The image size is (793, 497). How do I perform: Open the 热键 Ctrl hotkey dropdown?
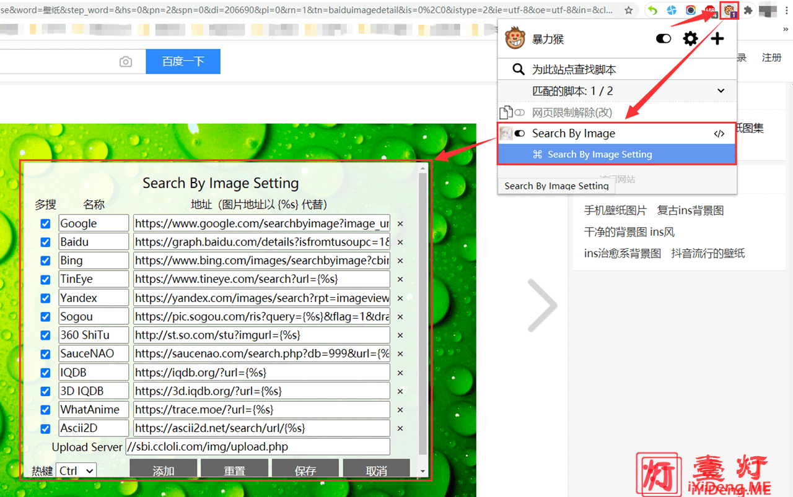(76, 470)
